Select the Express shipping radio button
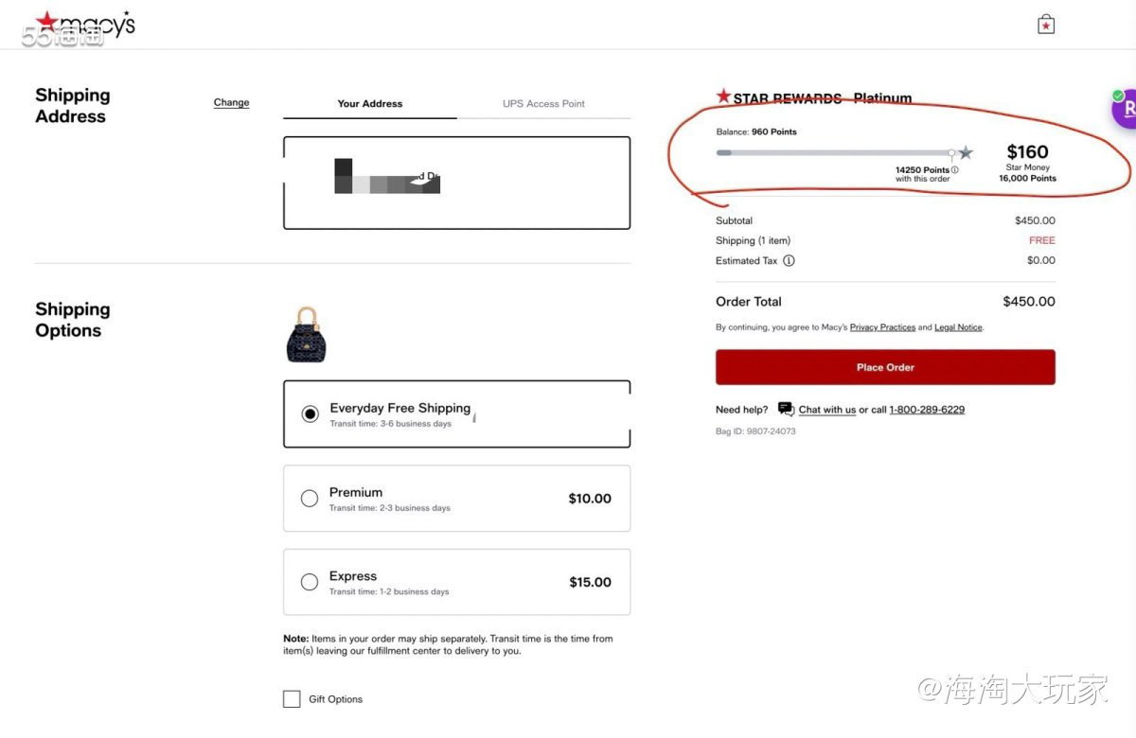The height and width of the screenshot is (738, 1136). (309, 582)
